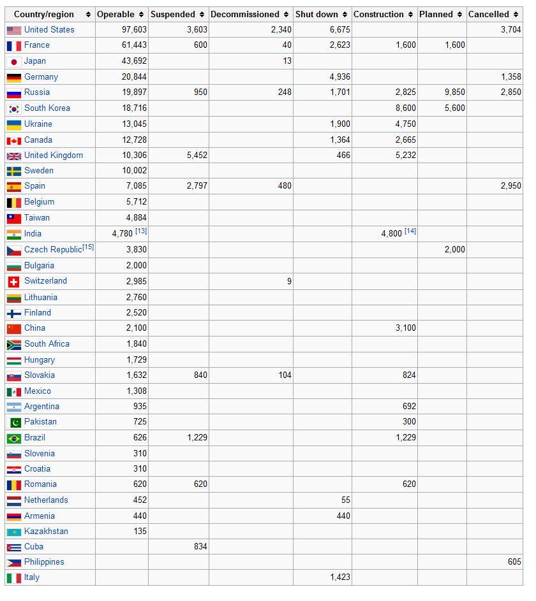Screen dimensions: 536x601
Task: Sort by Decommissioned column arrows
Action: click(x=287, y=15)
